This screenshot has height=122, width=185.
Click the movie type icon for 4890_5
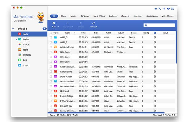pos(55,37)
